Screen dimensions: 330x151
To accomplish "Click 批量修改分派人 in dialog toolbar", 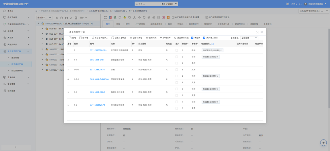I will [x=100, y=38].
